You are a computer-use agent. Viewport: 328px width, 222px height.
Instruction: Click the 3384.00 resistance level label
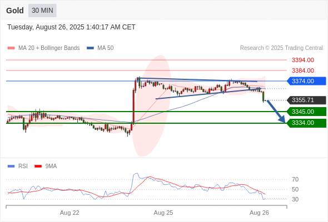302,70
